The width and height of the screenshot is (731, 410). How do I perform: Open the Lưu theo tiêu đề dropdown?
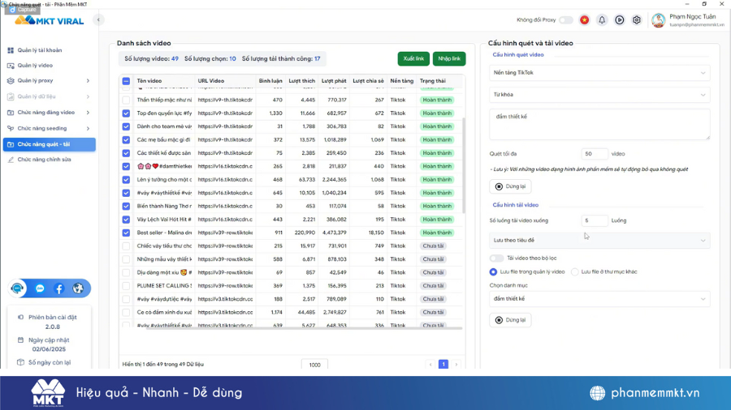point(599,241)
